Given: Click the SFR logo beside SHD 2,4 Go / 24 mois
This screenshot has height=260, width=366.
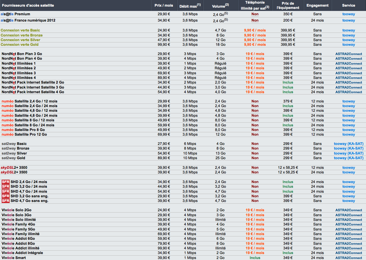Looking at the screenshot, I should tap(6, 182).
